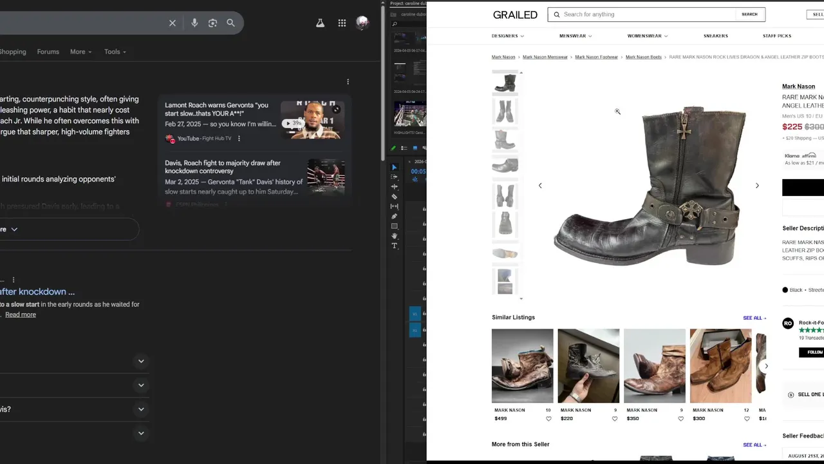The height and width of the screenshot is (464, 824).
Task: Expand the first related question chevron
Action: point(141,361)
